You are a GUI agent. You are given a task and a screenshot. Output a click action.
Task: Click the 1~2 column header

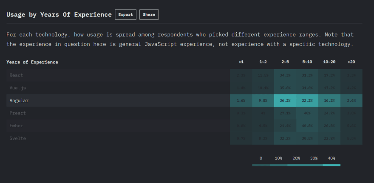263,62
